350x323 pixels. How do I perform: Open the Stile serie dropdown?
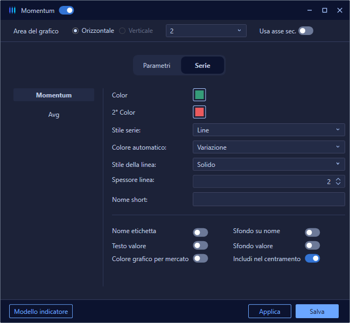click(x=269, y=130)
